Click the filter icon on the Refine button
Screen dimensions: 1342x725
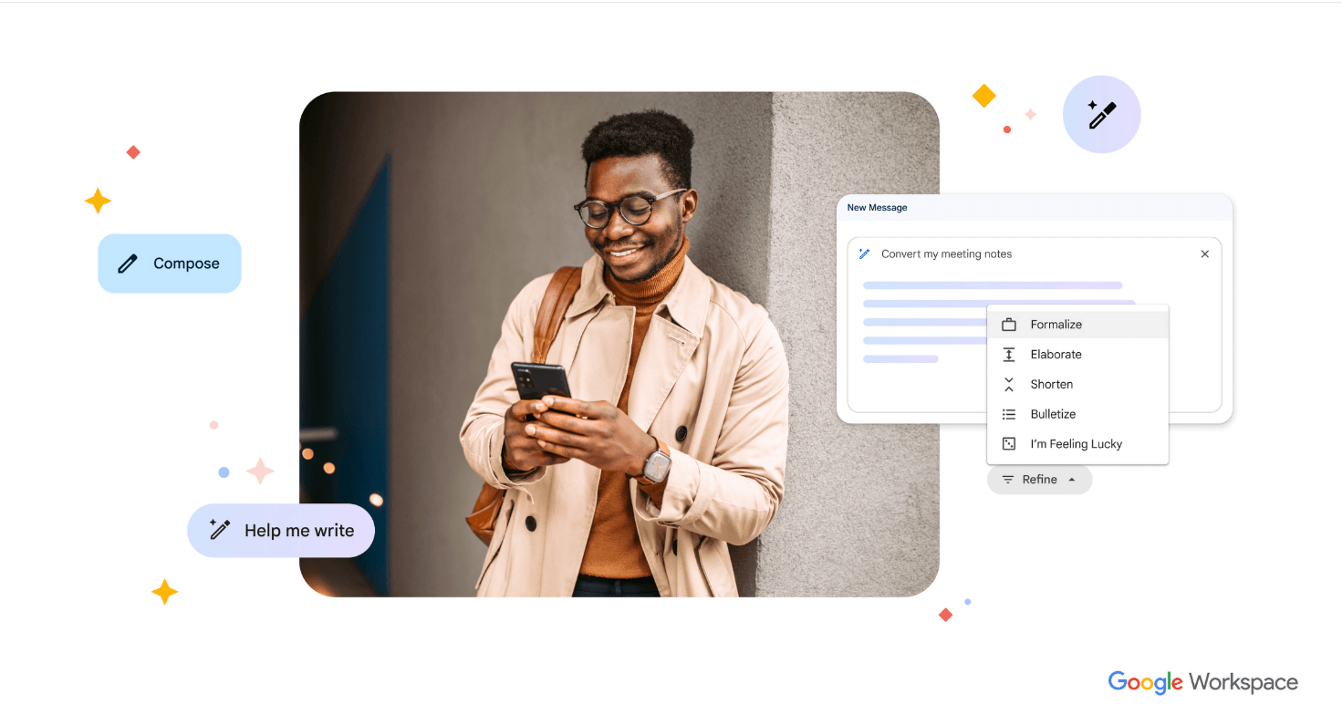click(x=1008, y=479)
